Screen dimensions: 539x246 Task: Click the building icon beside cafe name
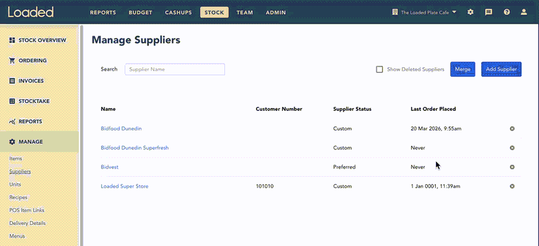tap(395, 12)
